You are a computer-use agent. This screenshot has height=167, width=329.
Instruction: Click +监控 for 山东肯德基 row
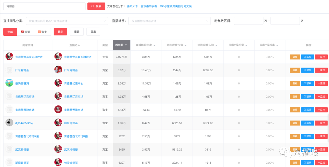321,123
